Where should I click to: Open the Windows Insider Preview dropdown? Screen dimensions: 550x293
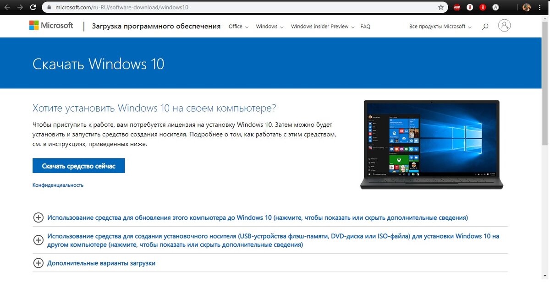323,27
